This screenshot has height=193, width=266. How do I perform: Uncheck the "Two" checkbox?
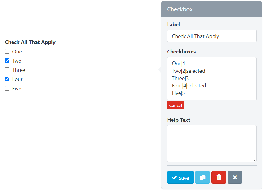(7, 61)
